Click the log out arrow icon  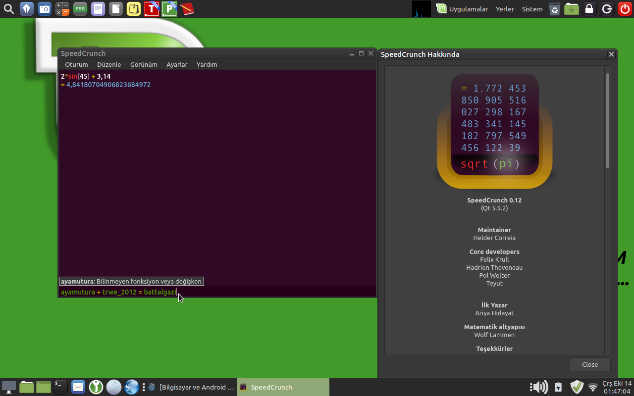(x=607, y=9)
